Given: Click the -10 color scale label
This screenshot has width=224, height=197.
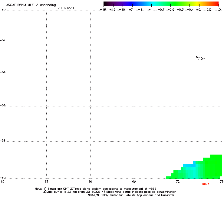Looking at the screenshot, I should (x=122, y=10).
